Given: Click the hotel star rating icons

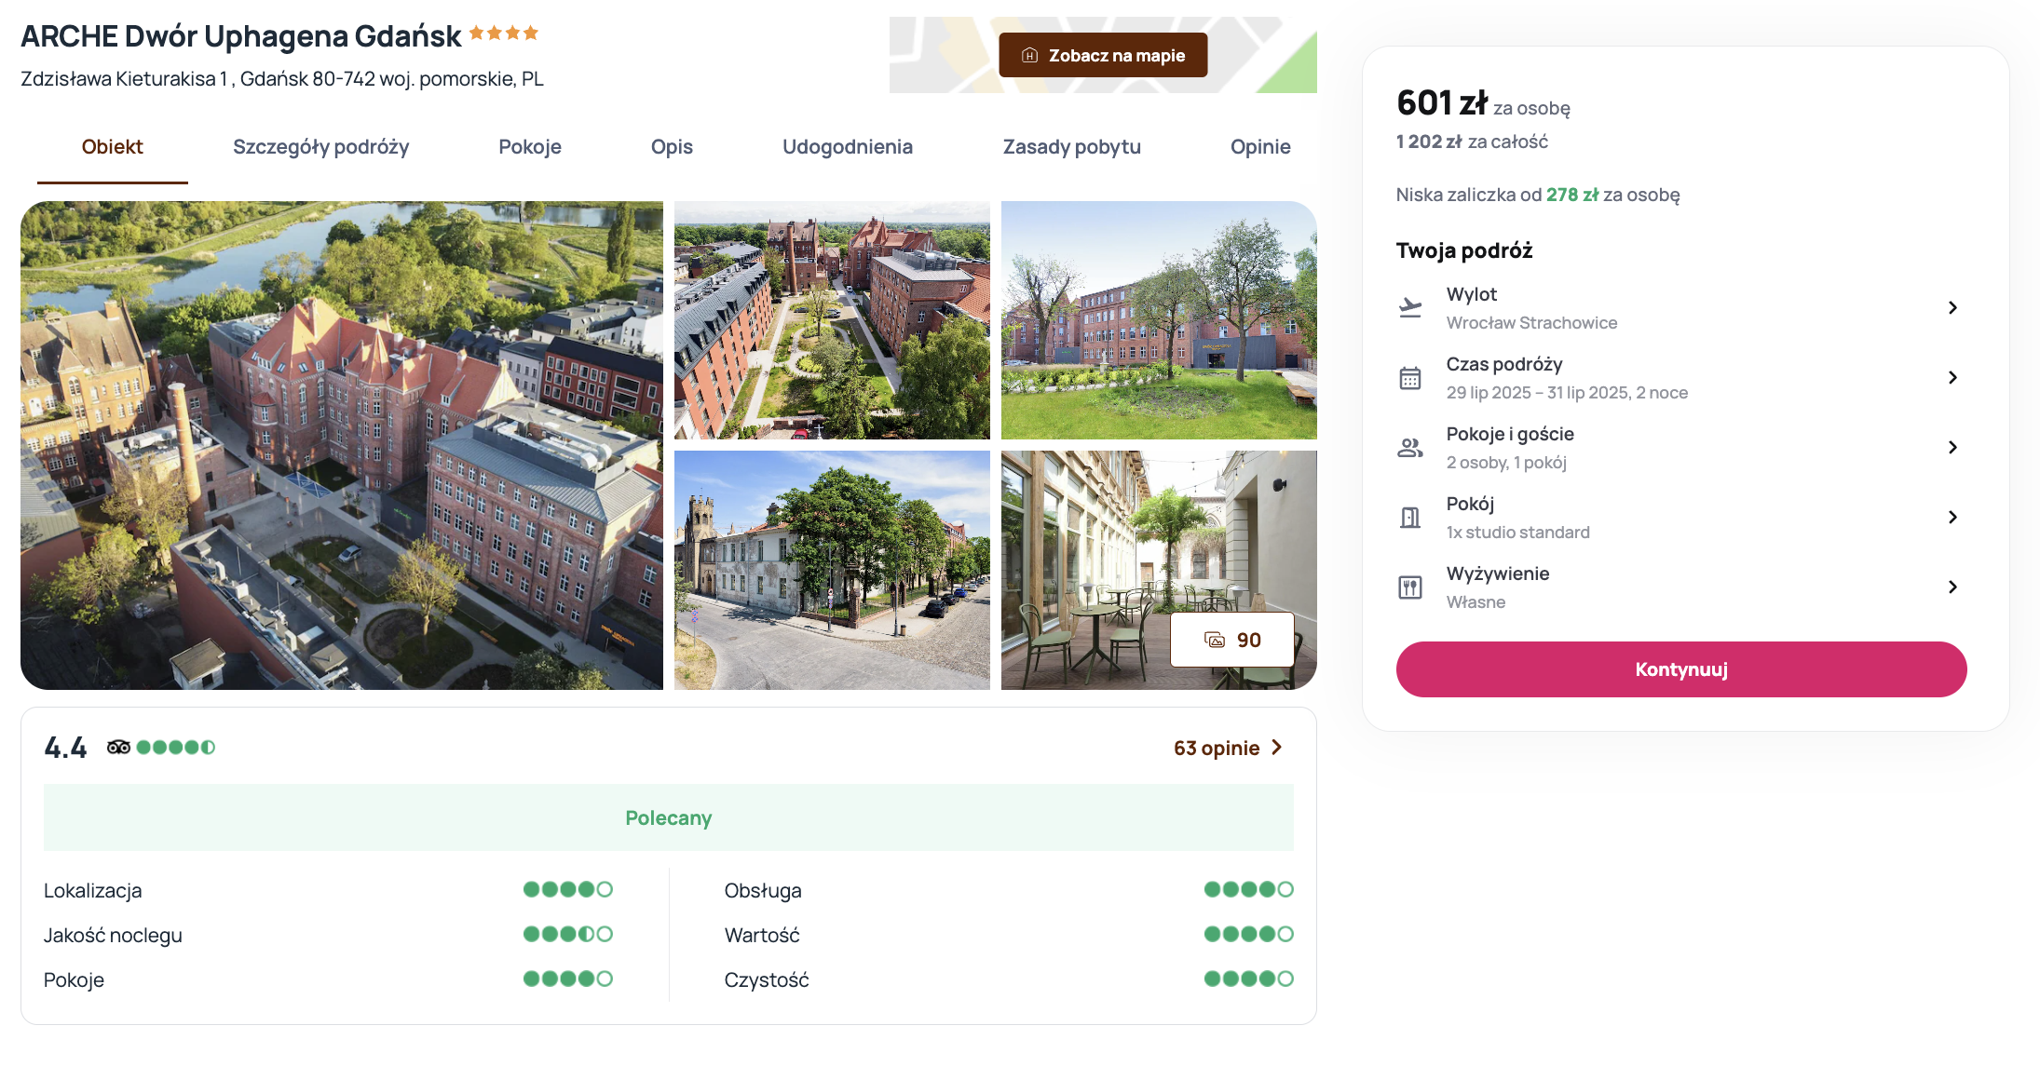Looking at the screenshot, I should 504,34.
